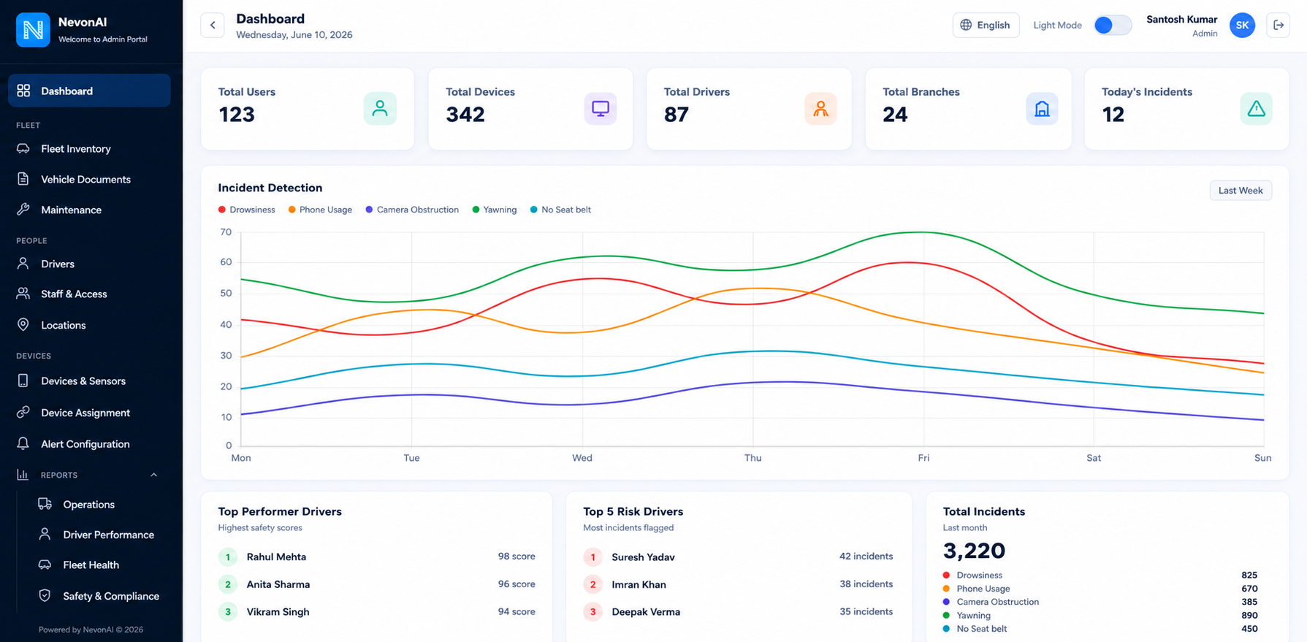
Task: Click Yawning green dot in Total Incidents
Action: pyautogui.click(x=946, y=616)
